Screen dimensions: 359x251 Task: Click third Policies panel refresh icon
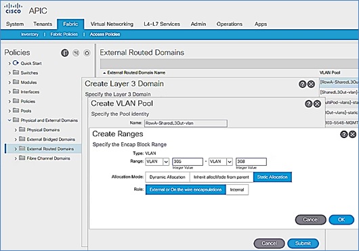87,53
